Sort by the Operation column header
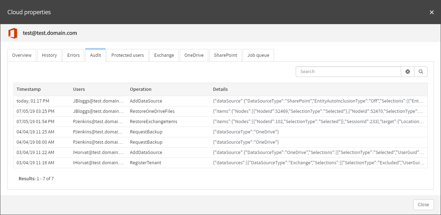441x215 pixels. 141,89
